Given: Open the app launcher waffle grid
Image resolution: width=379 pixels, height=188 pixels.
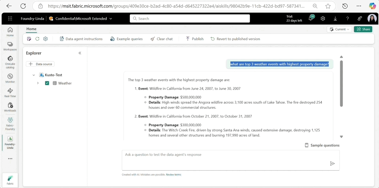Looking at the screenshot, I should (x=10, y=19).
